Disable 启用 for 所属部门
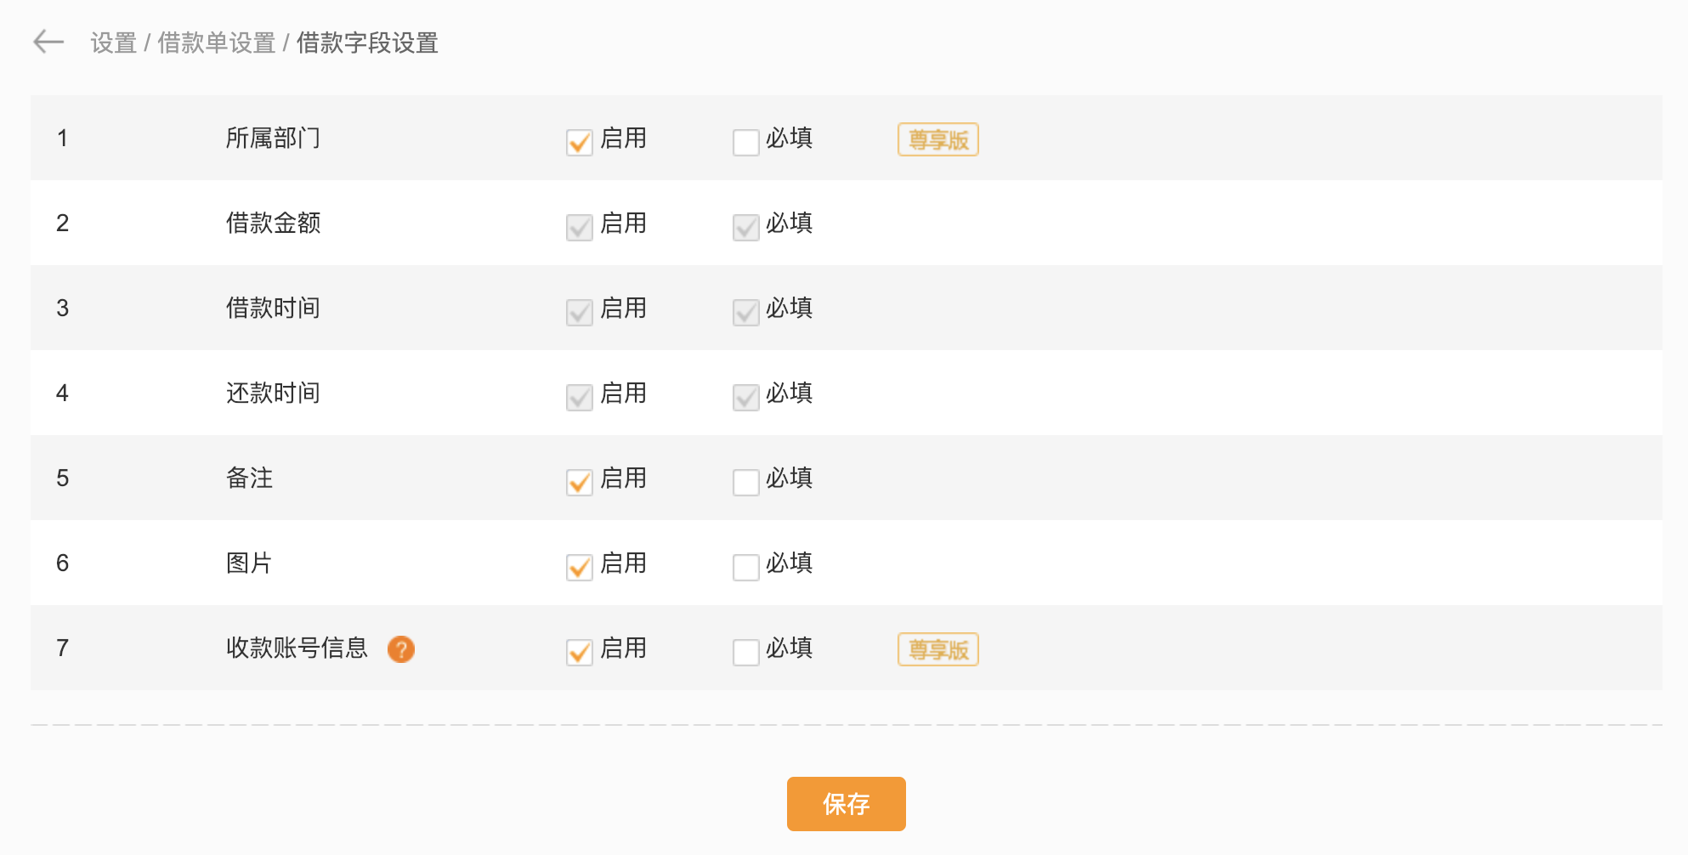 pyautogui.click(x=580, y=142)
